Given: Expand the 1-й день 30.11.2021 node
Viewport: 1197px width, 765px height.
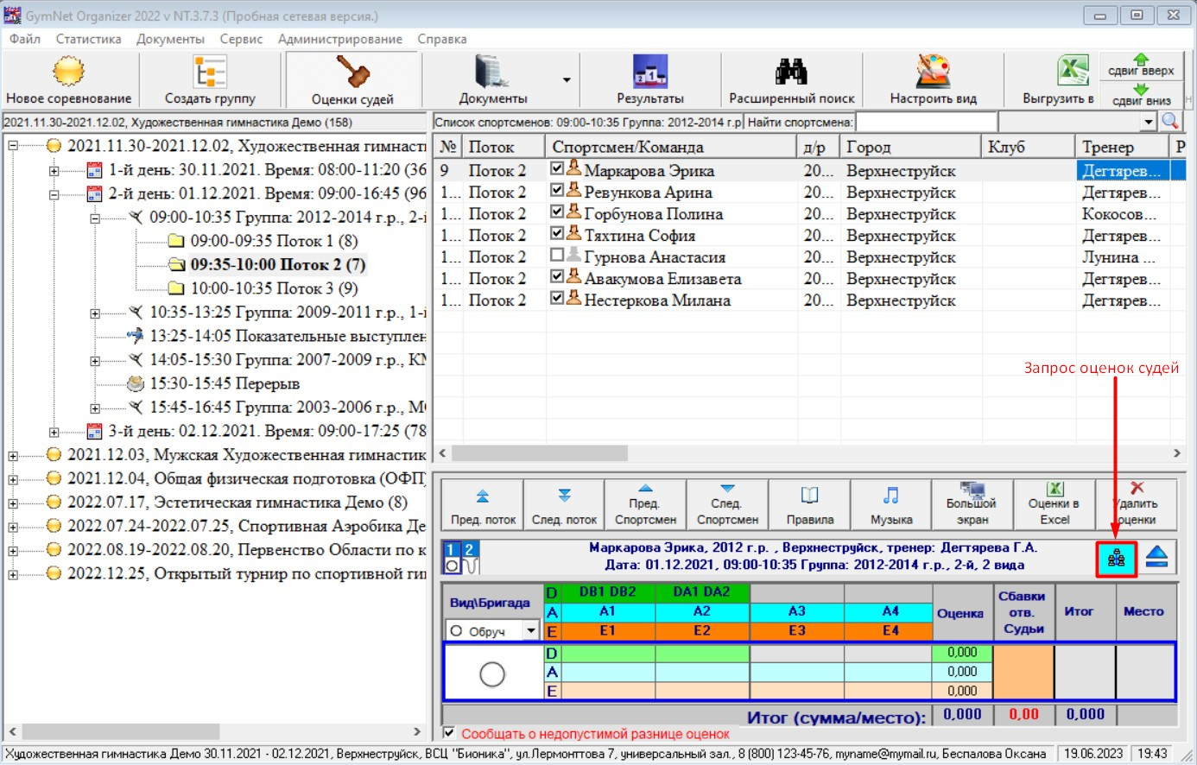Looking at the screenshot, I should click(54, 170).
